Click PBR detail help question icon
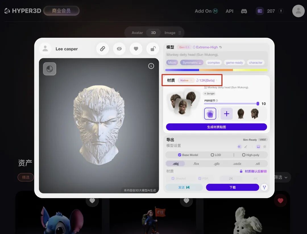The height and width of the screenshot is (234, 307). tap(217, 101)
